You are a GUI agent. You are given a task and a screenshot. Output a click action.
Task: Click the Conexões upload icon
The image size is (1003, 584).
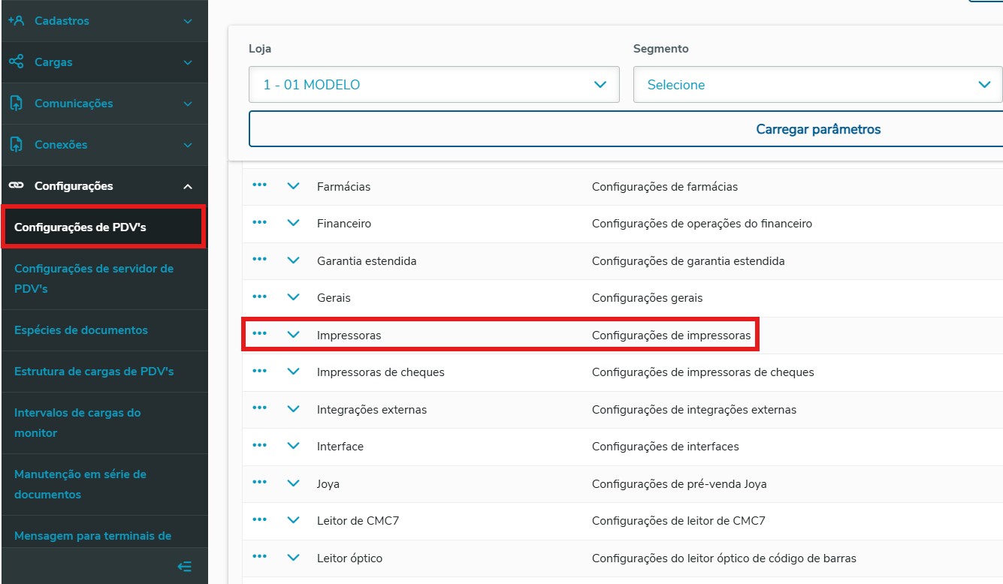[16, 145]
